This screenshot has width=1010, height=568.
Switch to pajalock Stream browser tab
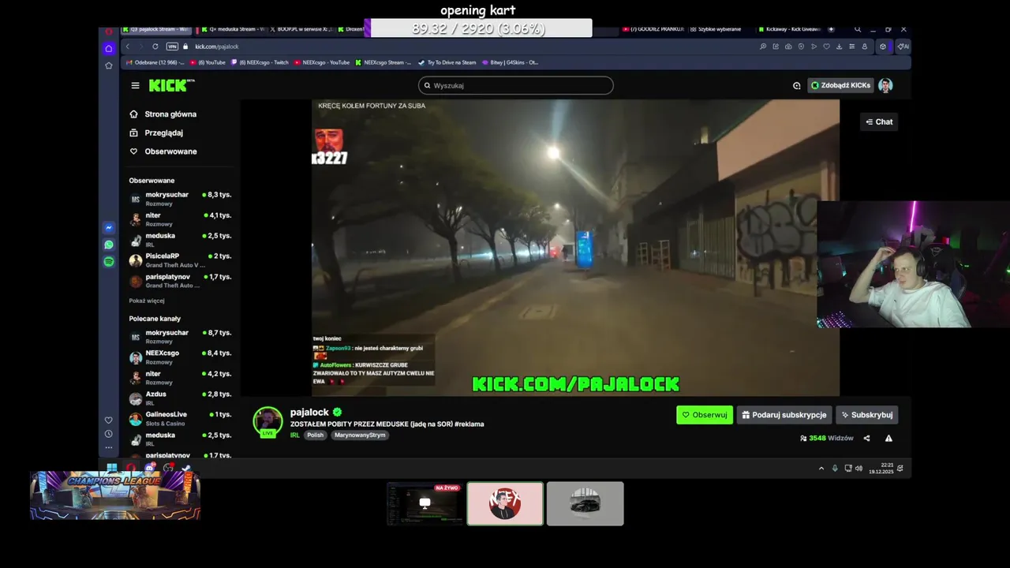click(156, 29)
